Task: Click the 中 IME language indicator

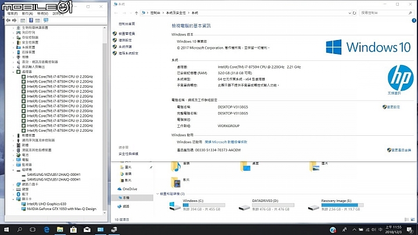Action: point(380,229)
